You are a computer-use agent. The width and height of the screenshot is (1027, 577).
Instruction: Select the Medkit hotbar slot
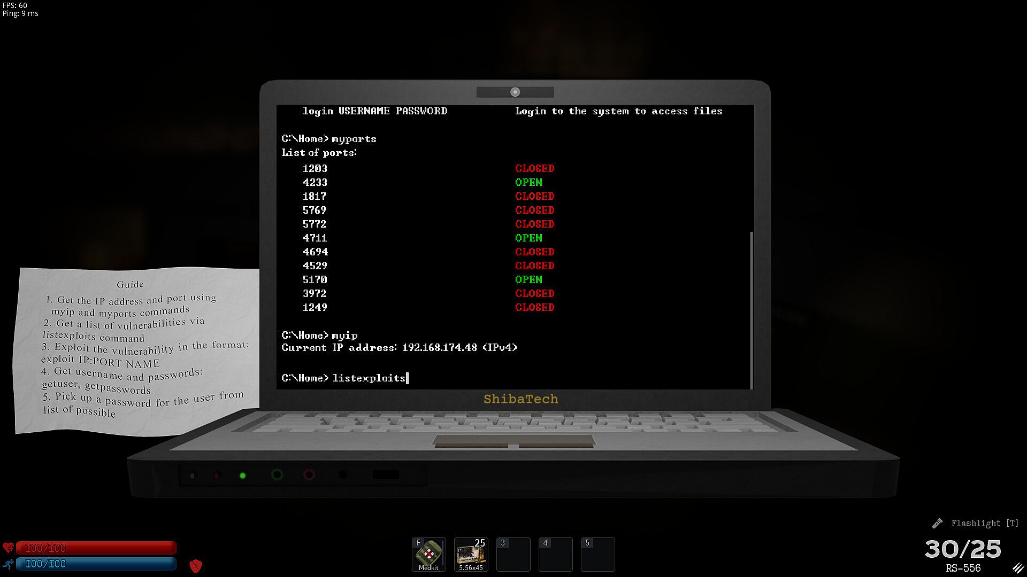click(x=428, y=554)
